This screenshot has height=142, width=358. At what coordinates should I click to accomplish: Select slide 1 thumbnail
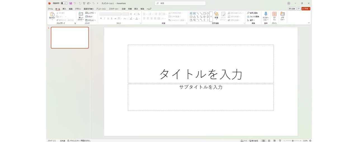click(70, 38)
